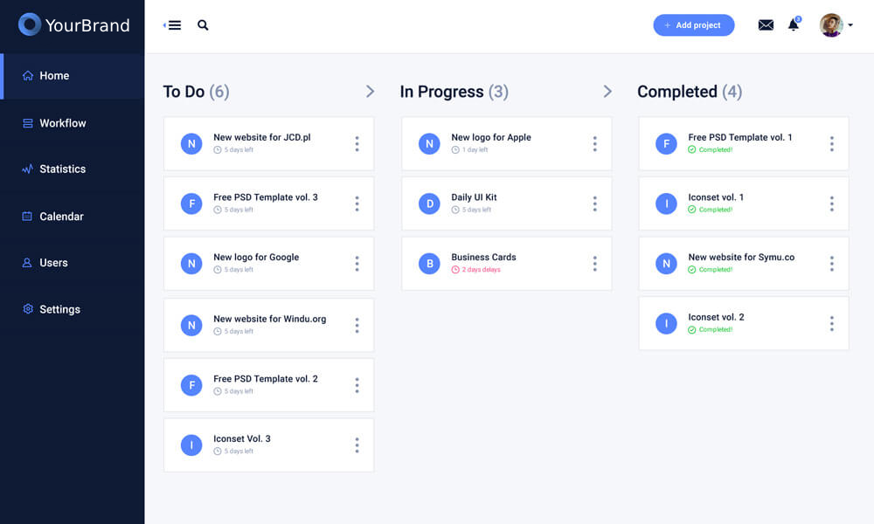Select the New website for Symu.co card
Screen dimensions: 874x524
tap(744, 264)
